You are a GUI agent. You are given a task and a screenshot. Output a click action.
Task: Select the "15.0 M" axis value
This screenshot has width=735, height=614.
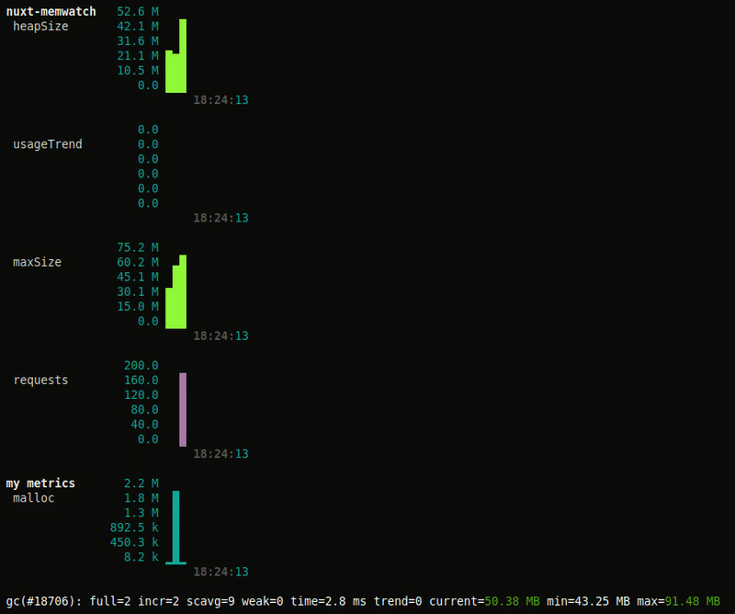(138, 306)
